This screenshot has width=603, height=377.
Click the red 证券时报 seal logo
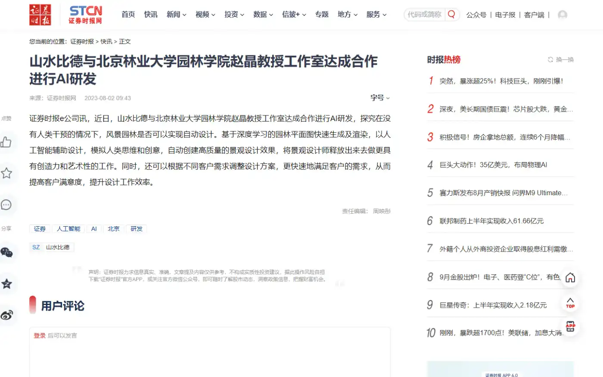click(x=40, y=15)
